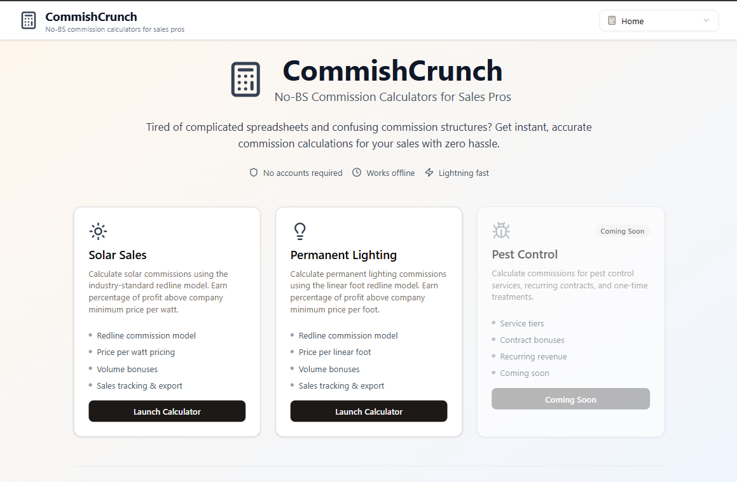Click the lightbulb icon on Permanent Lighting card
This screenshot has width=737, height=482.
300,231
